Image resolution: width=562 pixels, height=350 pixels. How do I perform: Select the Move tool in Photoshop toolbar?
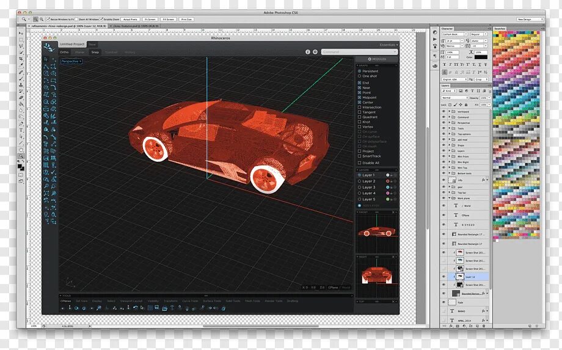coord(21,34)
